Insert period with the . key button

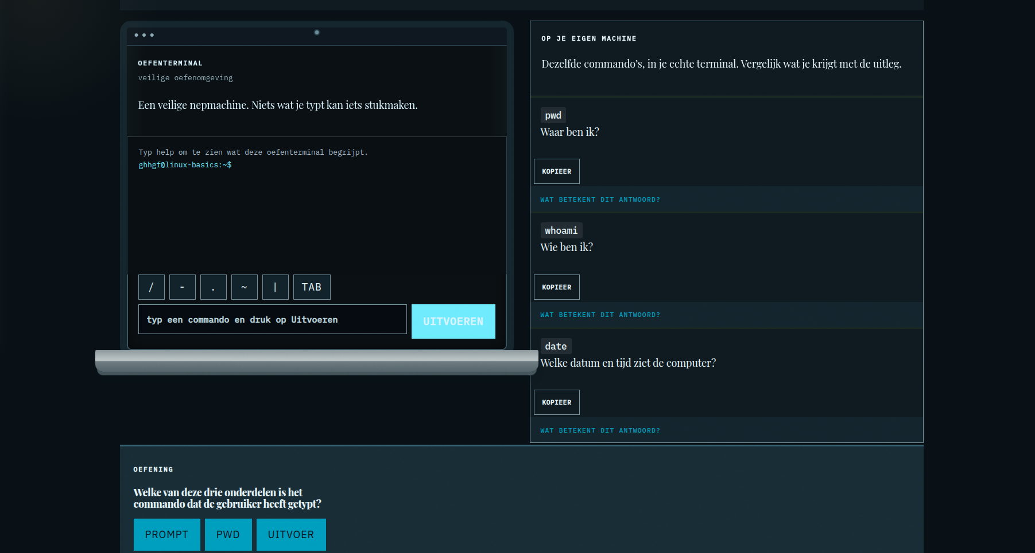(x=214, y=287)
